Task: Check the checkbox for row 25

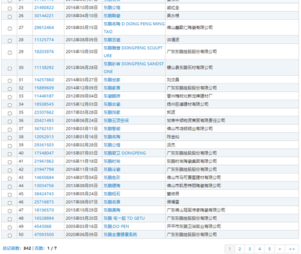Action: tap(10, 8)
